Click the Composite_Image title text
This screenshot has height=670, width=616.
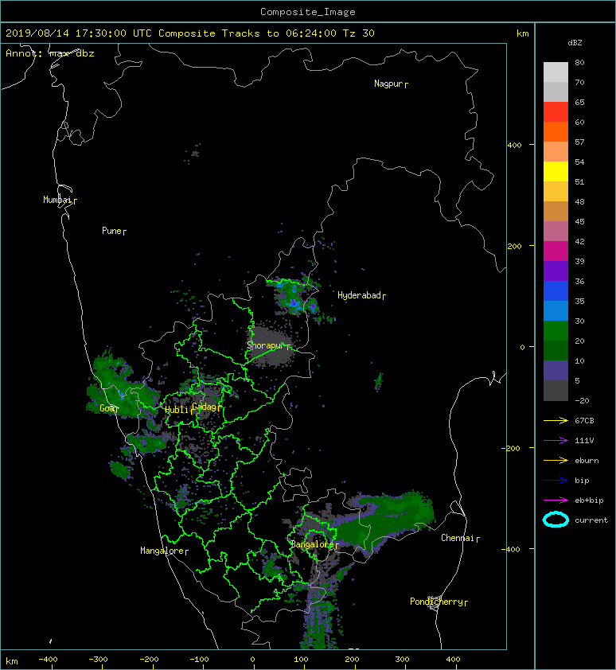point(308,12)
